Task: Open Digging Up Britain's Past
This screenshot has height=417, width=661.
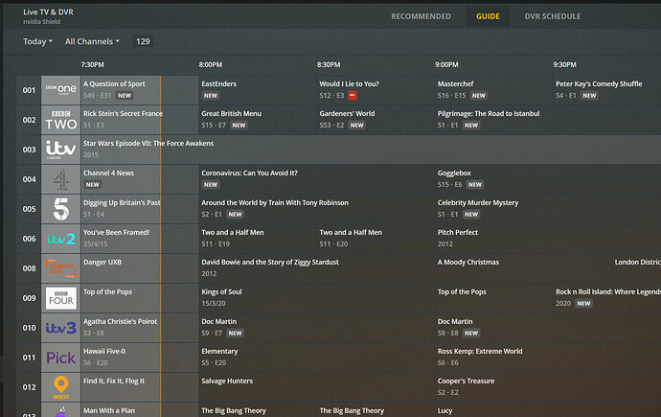Action: [x=140, y=209]
